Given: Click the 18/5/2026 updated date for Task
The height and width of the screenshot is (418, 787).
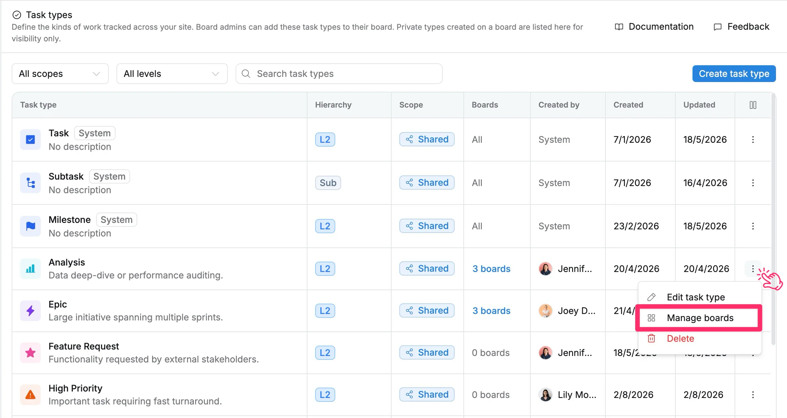Looking at the screenshot, I should pyautogui.click(x=705, y=140).
